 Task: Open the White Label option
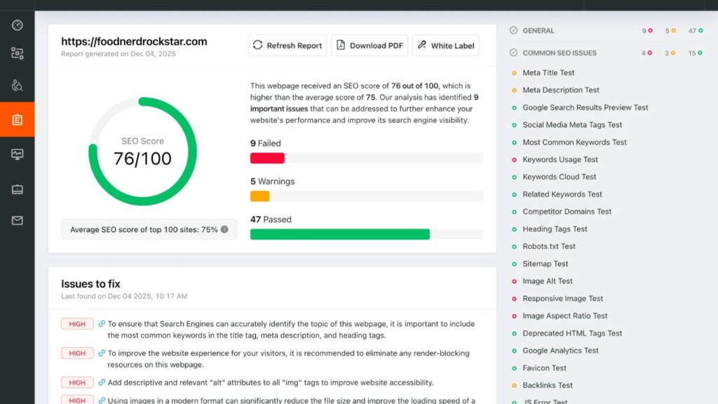click(x=445, y=45)
